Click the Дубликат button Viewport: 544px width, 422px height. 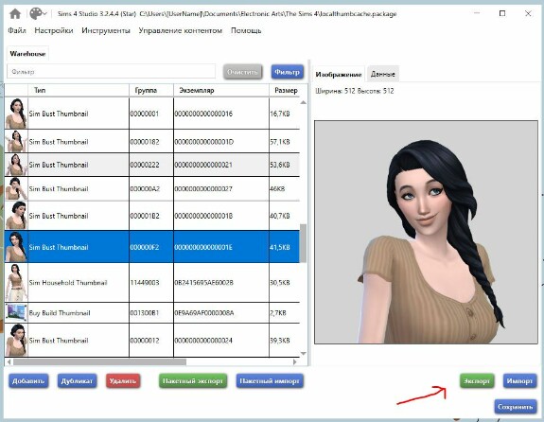point(77,380)
